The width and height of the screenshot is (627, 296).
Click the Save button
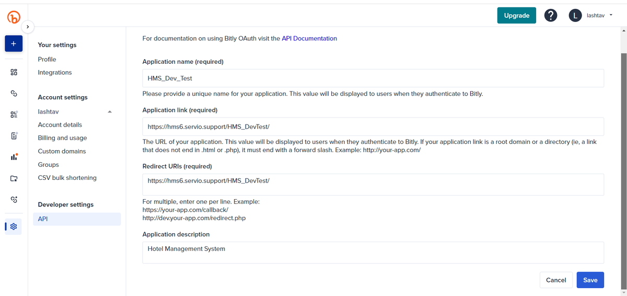[x=590, y=280]
